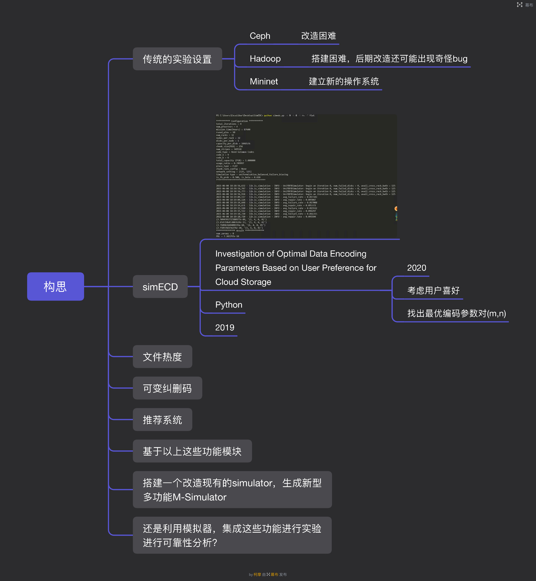Click the 还是利用模拟器 question node
The height and width of the screenshot is (581, 536).
(232, 535)
